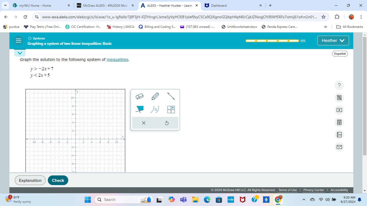Collapse the problem with the chevron tab
Viewport: 367px width, 206px height.
coord(20,53)
